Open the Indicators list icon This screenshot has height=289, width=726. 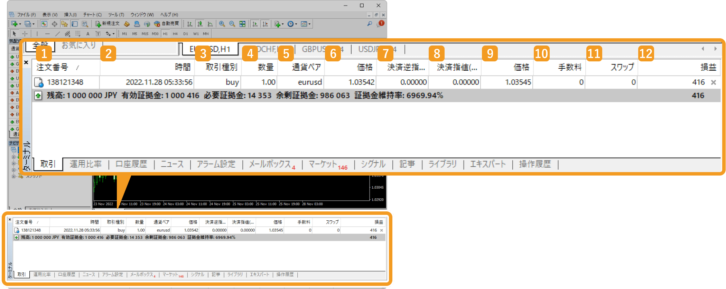tap(277, 24)
